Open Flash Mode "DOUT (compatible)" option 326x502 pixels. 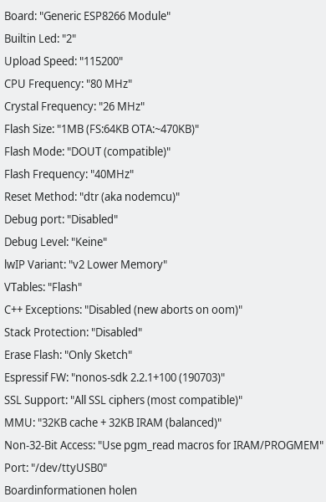pos(163,151)
